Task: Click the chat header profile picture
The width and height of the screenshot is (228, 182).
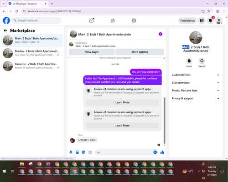Action: tap(73, 34)
